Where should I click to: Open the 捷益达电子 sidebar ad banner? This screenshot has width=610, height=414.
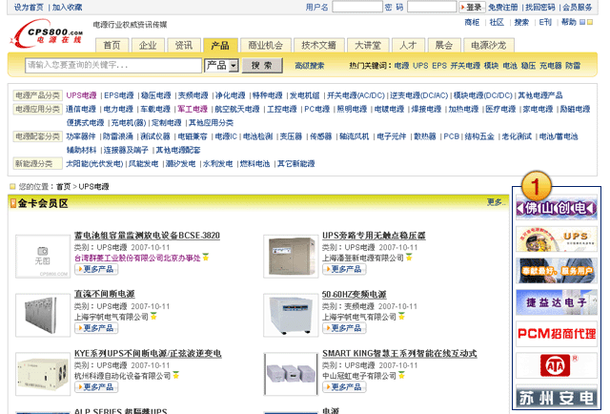[558, 301]
